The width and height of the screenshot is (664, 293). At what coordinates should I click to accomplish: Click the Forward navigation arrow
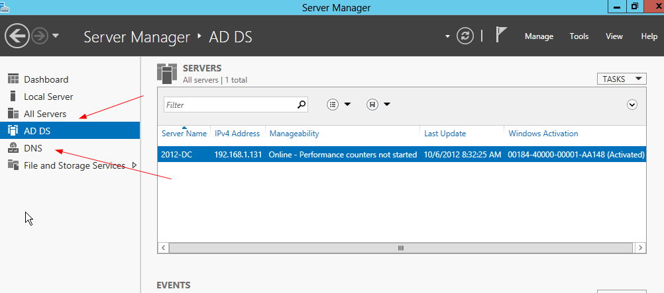tap(40, 36)
